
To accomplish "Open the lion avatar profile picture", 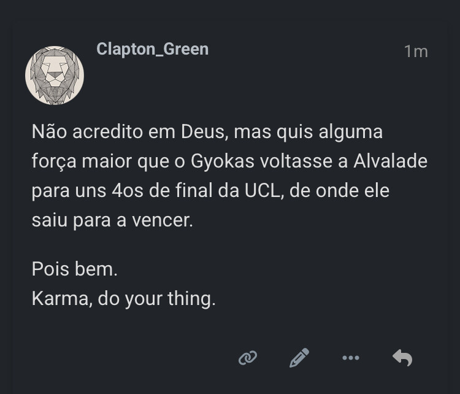I will [55, 75].
